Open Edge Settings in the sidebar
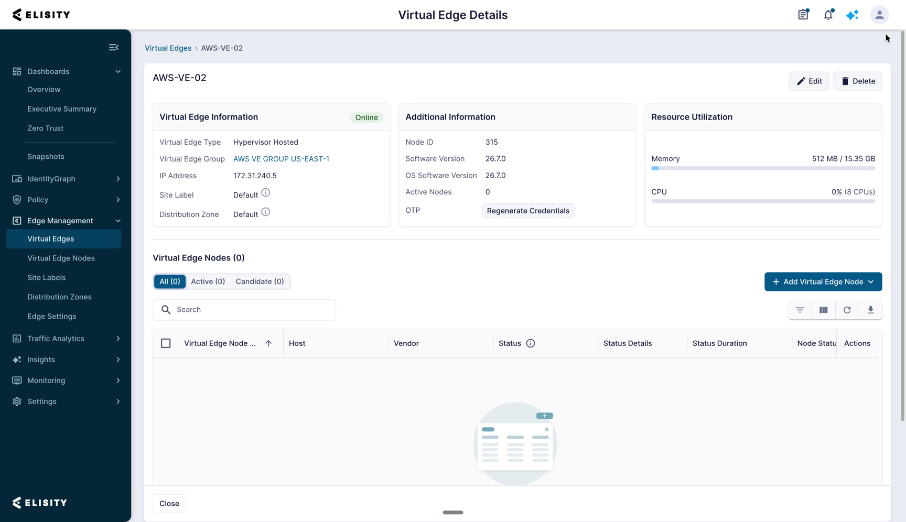The width and height of the screenshot is (906, 522). pyautogui.click(x=51, y=317)
